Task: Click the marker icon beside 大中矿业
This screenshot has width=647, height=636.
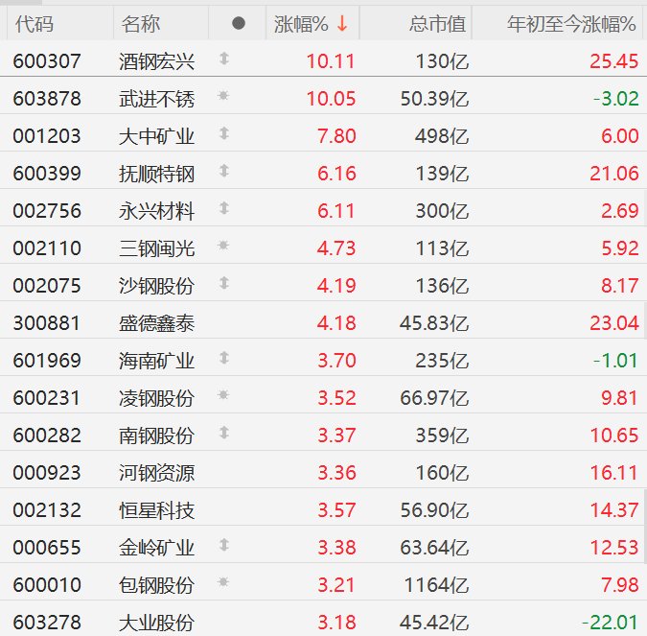Action: (224, 134)
